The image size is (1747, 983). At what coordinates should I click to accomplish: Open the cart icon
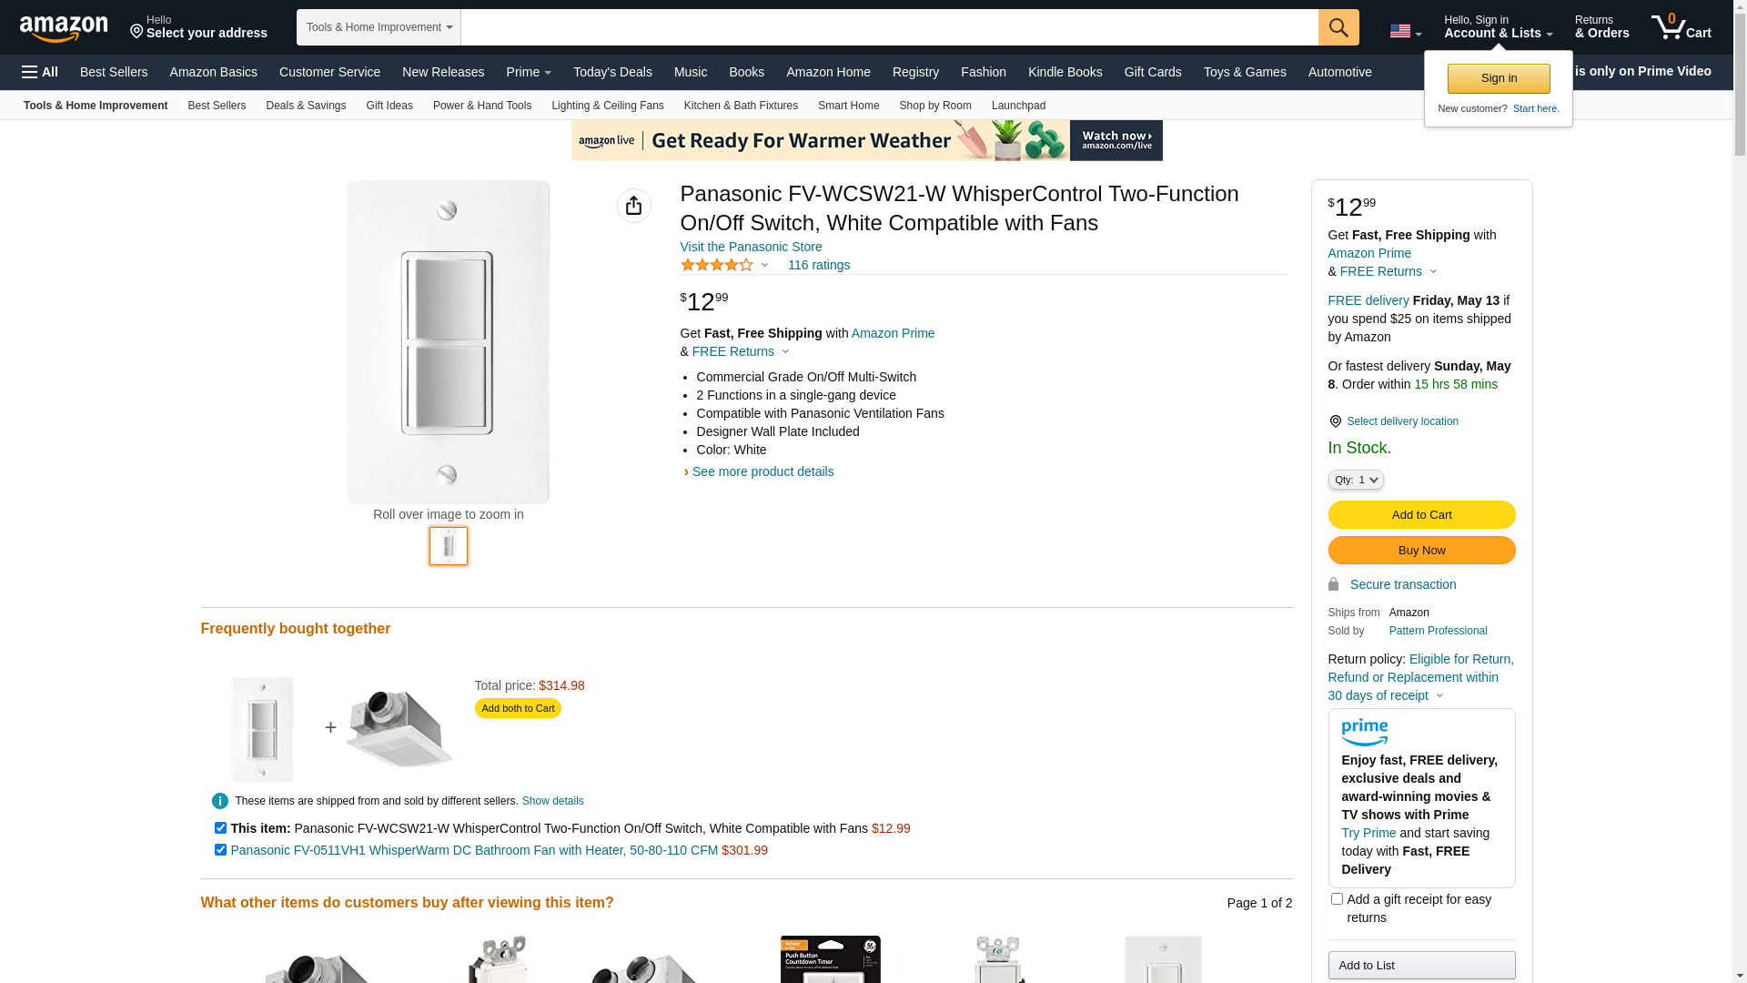pyautogui.click(x=1681, y=27)
